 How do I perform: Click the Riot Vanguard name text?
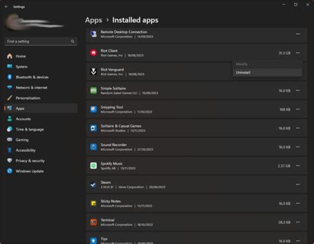tap(112, 69)
